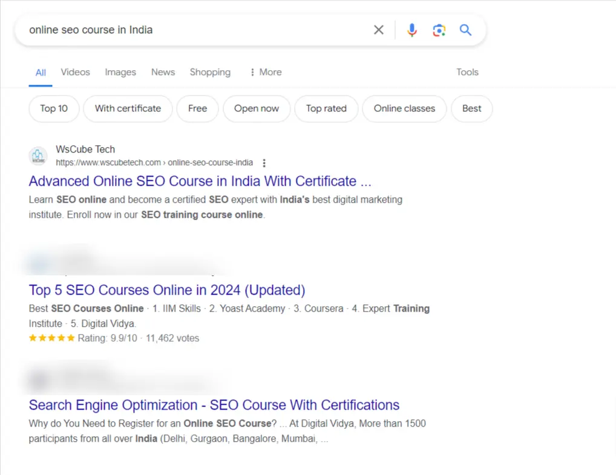Apply the 'Top 10' filter chip
The width and height of the screenshot is (616, 475).
tap(54, 108)
